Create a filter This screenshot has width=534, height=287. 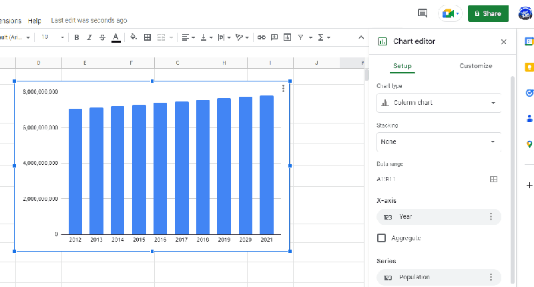pyautogui.click(x=300, y=37)
